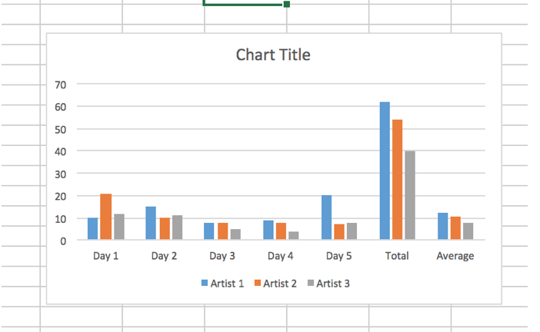The width and height of the screenshot is (540, 332).
Task: Click the orange Day 1 bar
Action: [x=105, y=217]
